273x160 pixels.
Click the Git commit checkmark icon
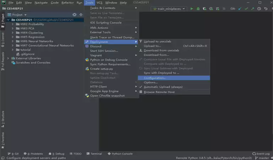(246, 9)
